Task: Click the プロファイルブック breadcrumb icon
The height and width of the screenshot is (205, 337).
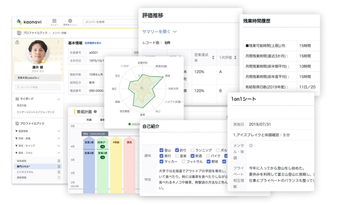Action: (19, 33)
